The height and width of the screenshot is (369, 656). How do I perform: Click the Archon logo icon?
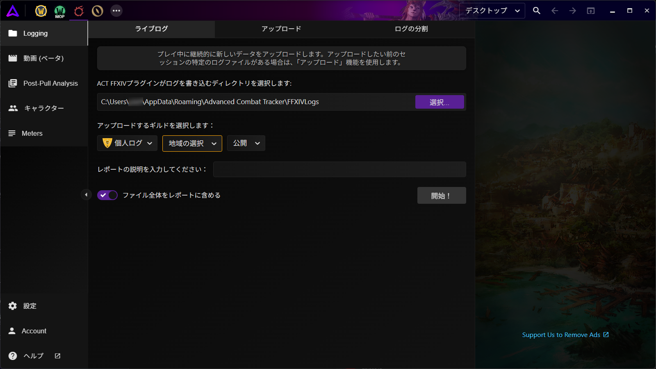coord(13,11)
